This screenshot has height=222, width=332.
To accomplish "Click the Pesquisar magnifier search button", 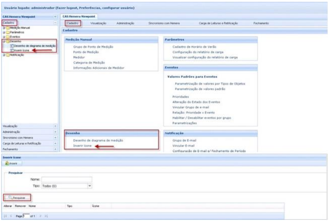I will pos(17,198).
